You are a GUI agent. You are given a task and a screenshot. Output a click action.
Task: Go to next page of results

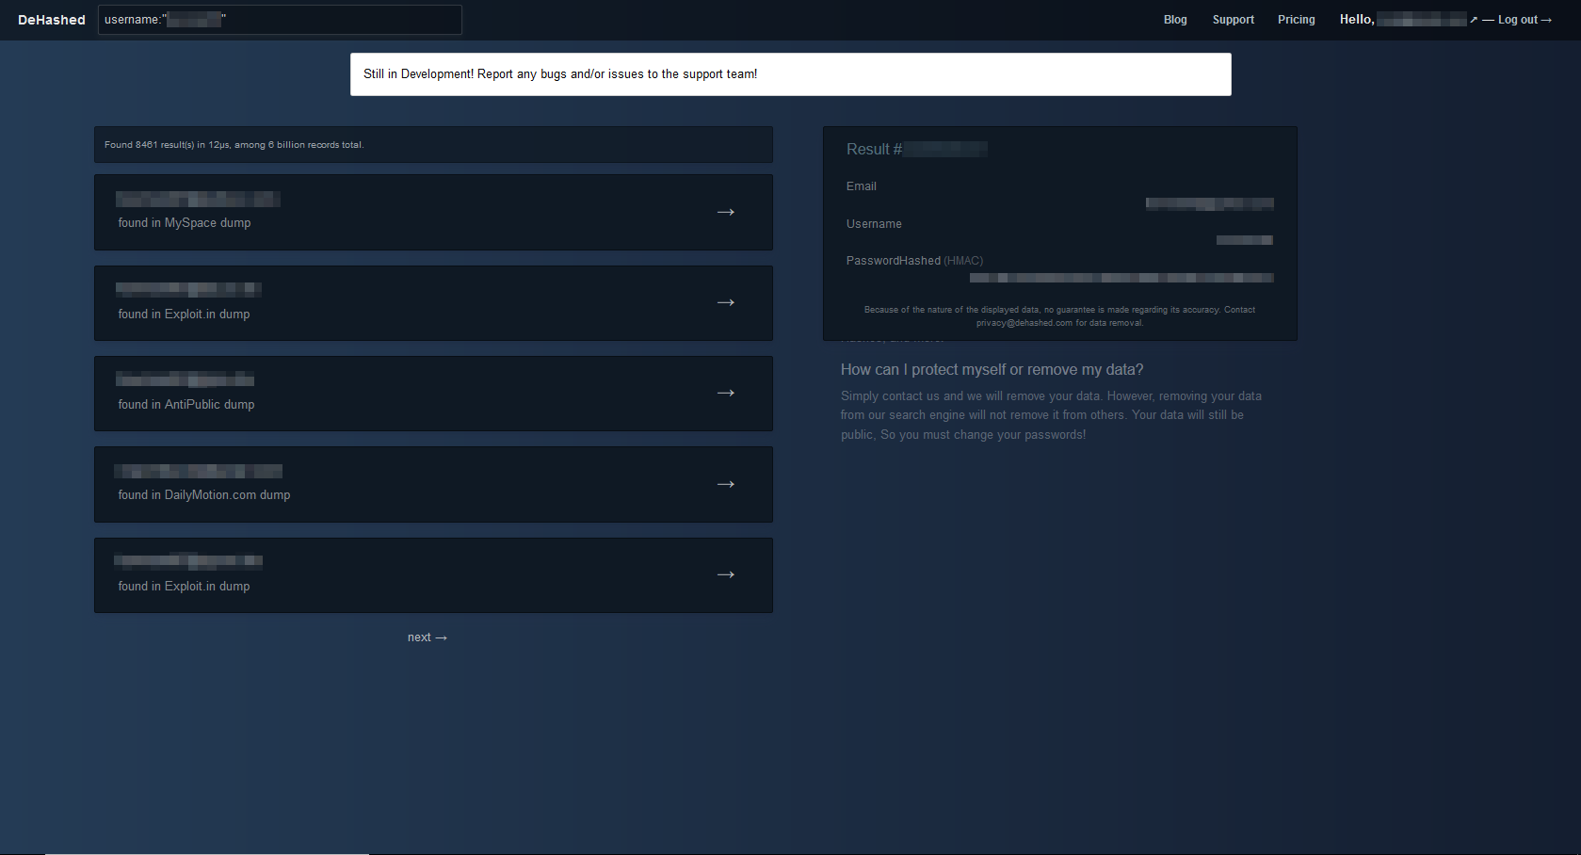pos(427,637)
